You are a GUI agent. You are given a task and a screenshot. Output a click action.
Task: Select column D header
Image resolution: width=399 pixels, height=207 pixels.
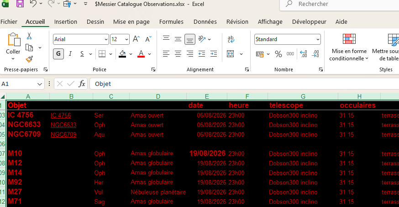click(x=158, y=96)
